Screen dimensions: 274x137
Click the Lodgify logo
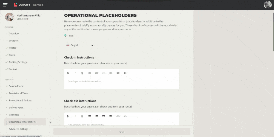[22, 5]
